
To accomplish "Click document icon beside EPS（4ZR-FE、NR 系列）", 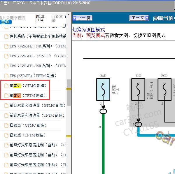I will coord(6,46).
